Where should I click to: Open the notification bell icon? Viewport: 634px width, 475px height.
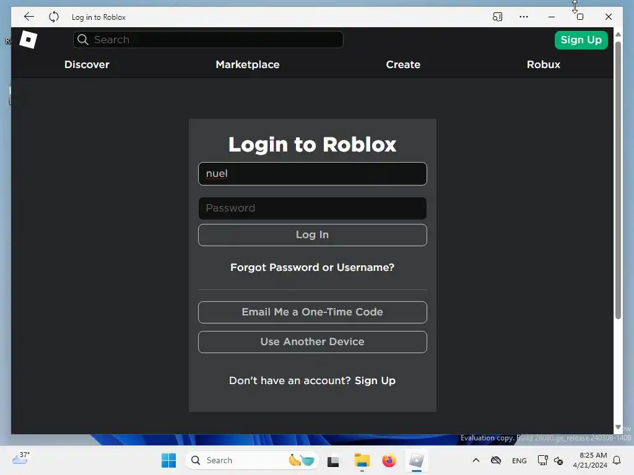[x=617, y=460]
